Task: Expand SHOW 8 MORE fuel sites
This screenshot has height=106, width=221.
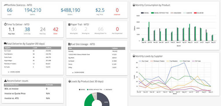Action: (78, 72)
